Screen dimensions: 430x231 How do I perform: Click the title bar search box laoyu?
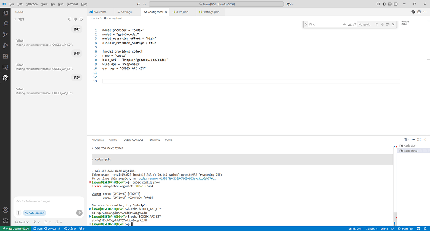[216, 4]
